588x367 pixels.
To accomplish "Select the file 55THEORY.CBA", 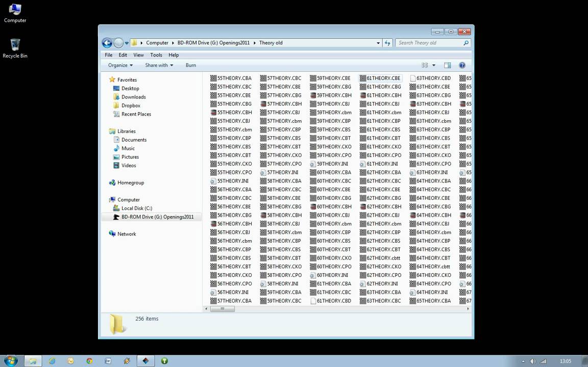I will 231,78.
